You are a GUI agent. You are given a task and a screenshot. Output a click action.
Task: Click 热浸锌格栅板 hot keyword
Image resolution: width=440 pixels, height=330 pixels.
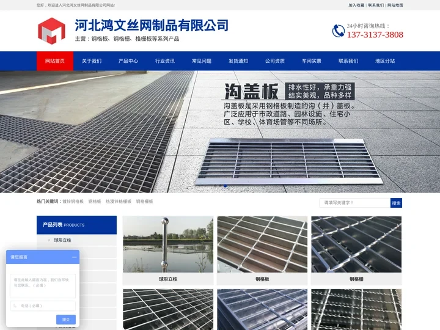coord(119,202)
